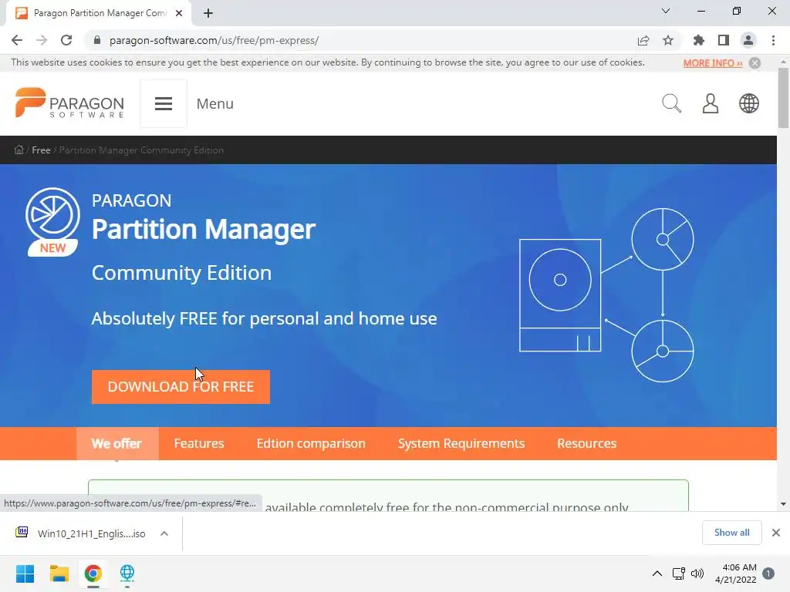Open the notification count badge
790x592 pixels.
pyautogui.click(x=768, y=573)
